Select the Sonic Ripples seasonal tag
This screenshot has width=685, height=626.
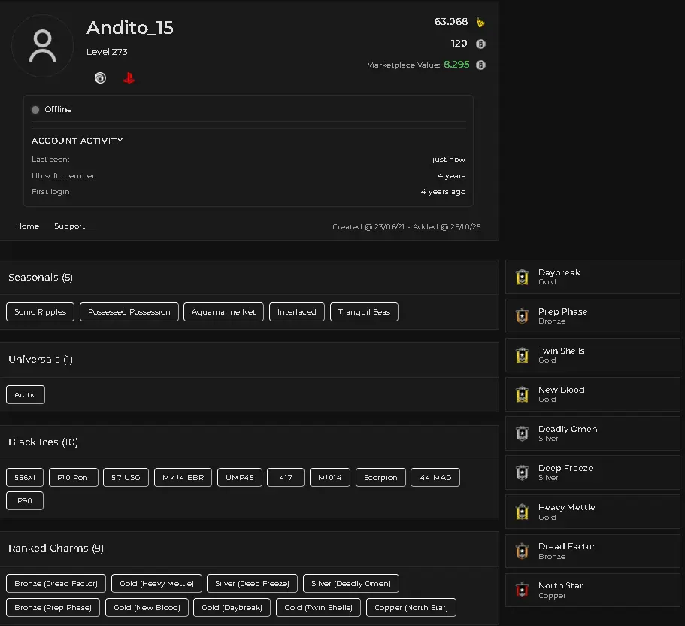(40, 312)
